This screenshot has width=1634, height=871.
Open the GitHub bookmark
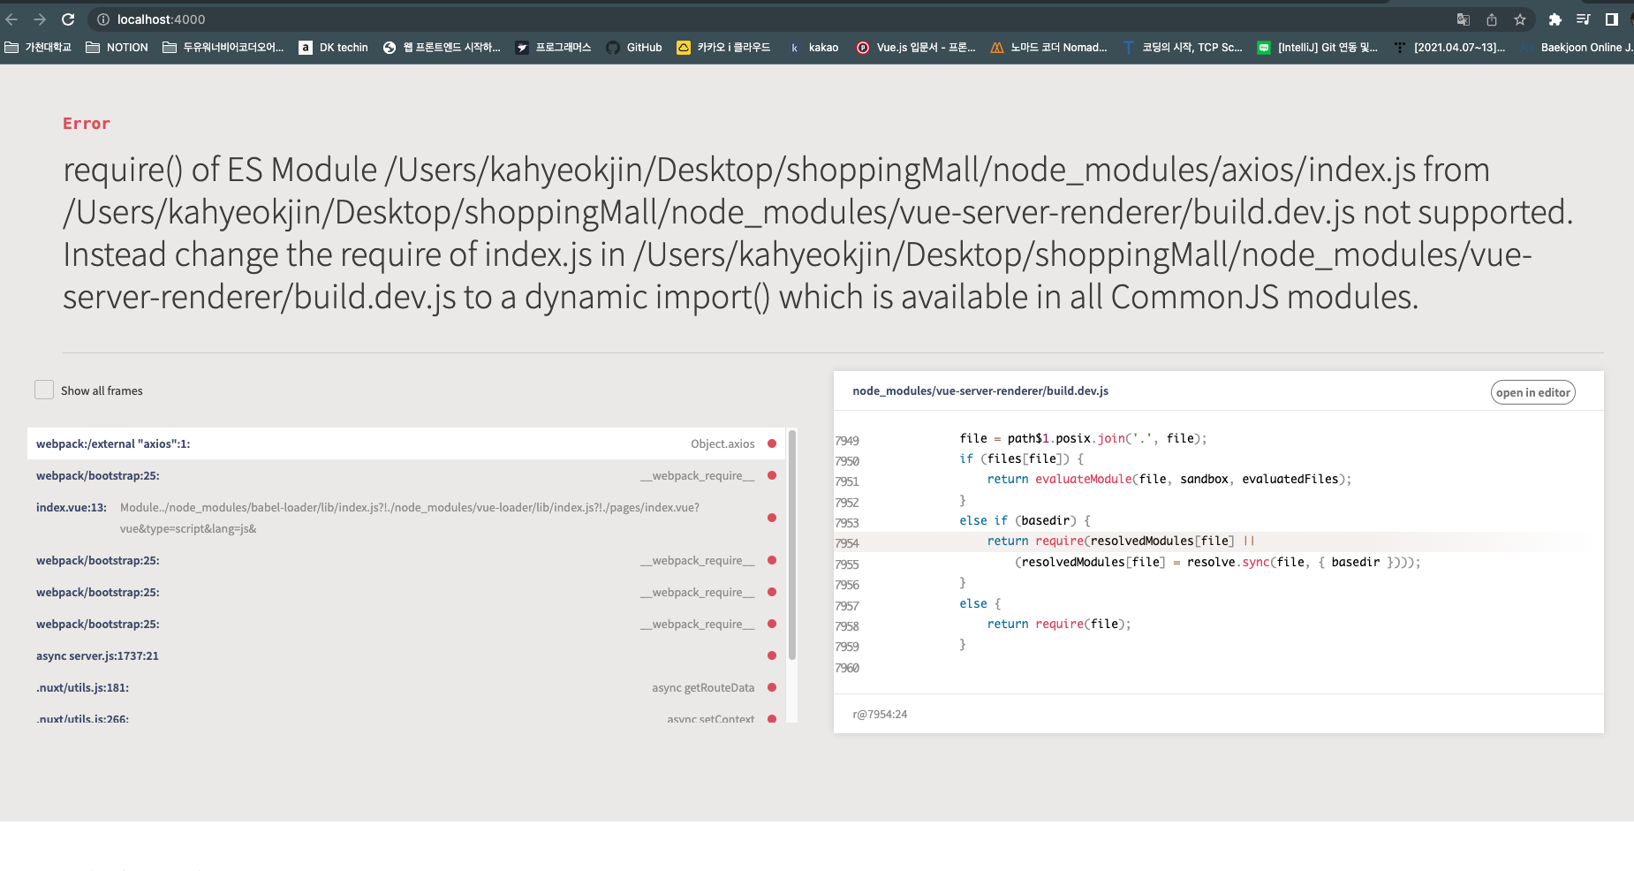(x=634, y=48)
